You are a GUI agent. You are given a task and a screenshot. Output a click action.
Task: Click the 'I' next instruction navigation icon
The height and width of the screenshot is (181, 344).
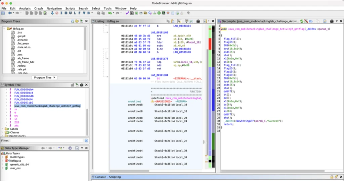(61, 13)
